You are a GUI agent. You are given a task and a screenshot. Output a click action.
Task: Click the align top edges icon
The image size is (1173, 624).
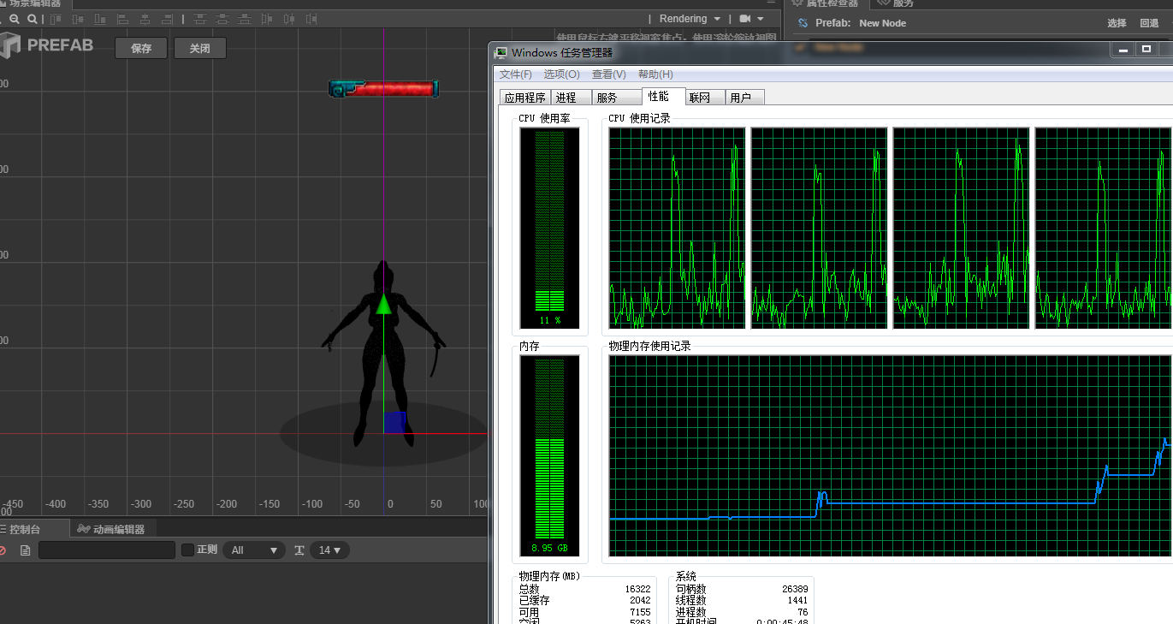56,19
